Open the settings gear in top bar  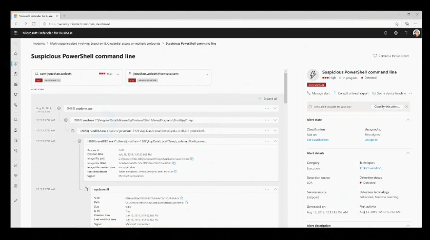tap(396, 32)
